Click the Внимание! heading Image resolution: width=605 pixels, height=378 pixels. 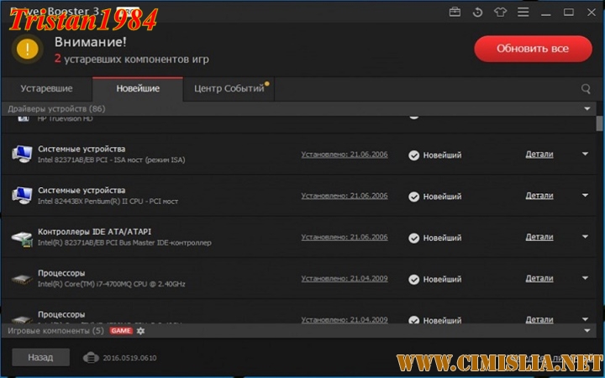[90, 42]
